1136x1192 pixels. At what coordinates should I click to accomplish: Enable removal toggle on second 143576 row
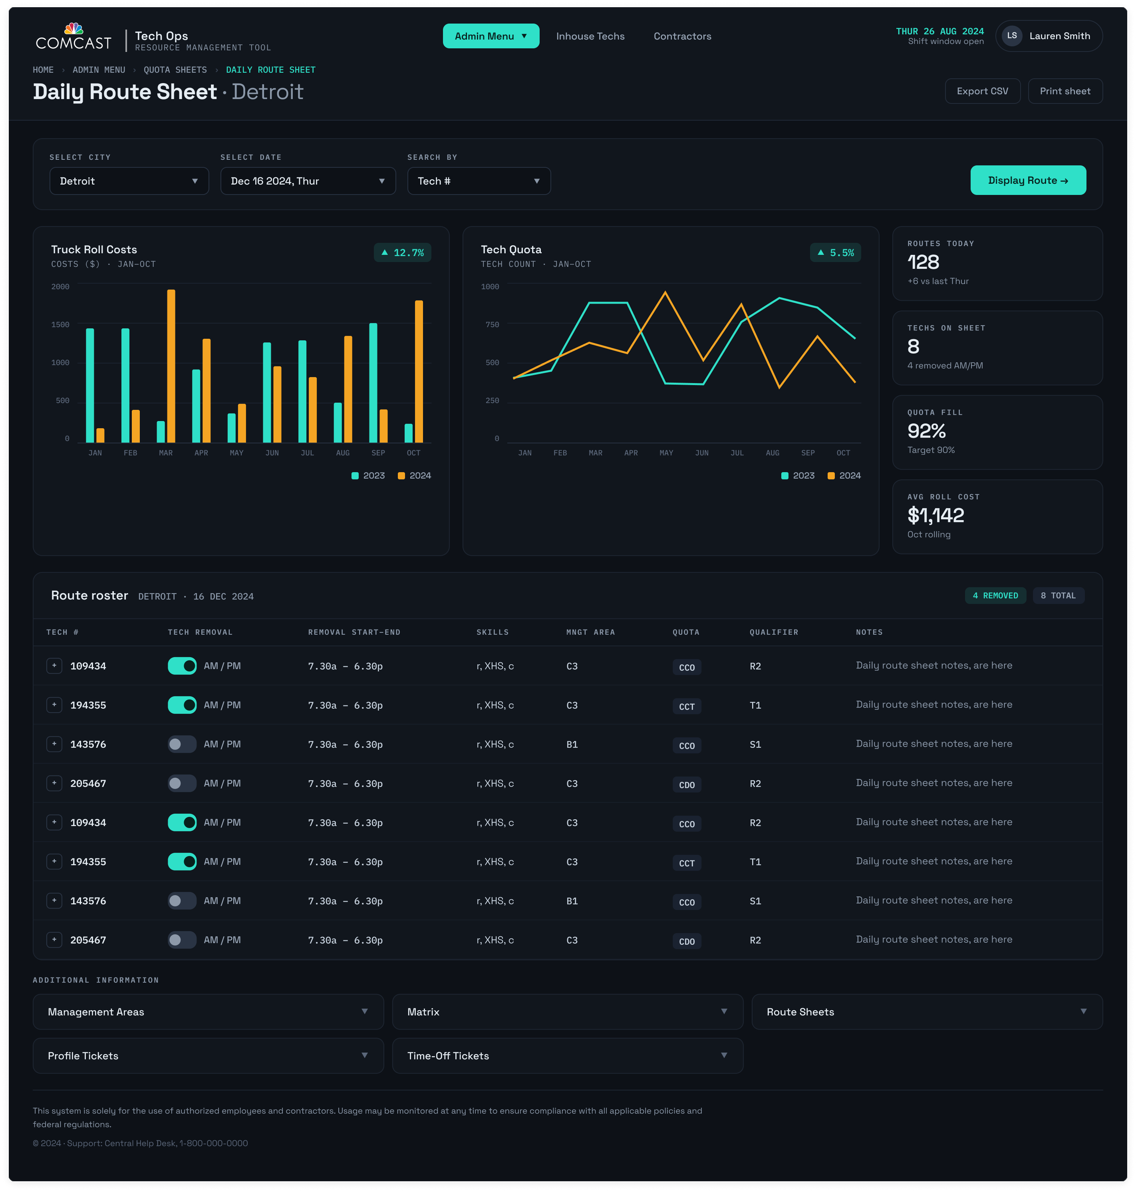182,901
